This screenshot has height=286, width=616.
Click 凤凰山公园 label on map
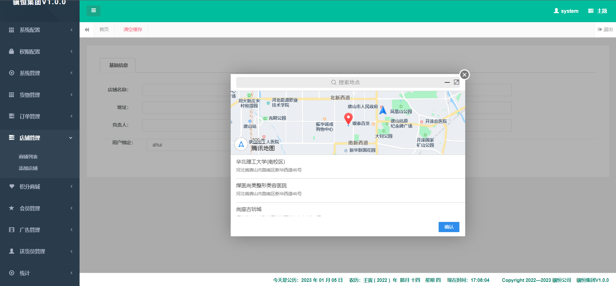point(401,112)
